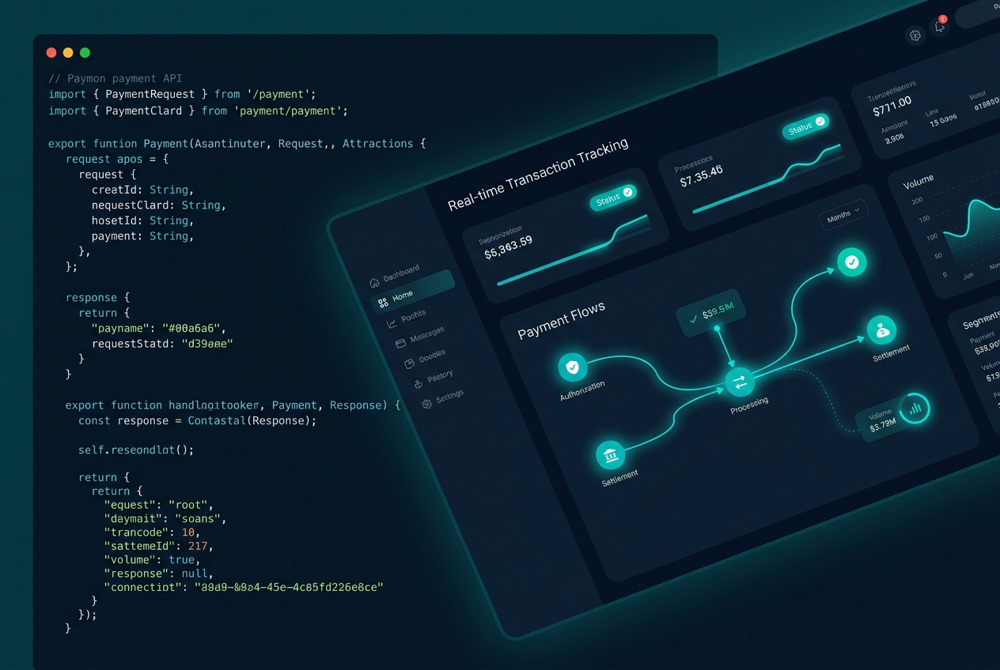1000x670 pixels.
Task: Click the requestStatd "d39aae" code line
Action: [x=162, y=344]
